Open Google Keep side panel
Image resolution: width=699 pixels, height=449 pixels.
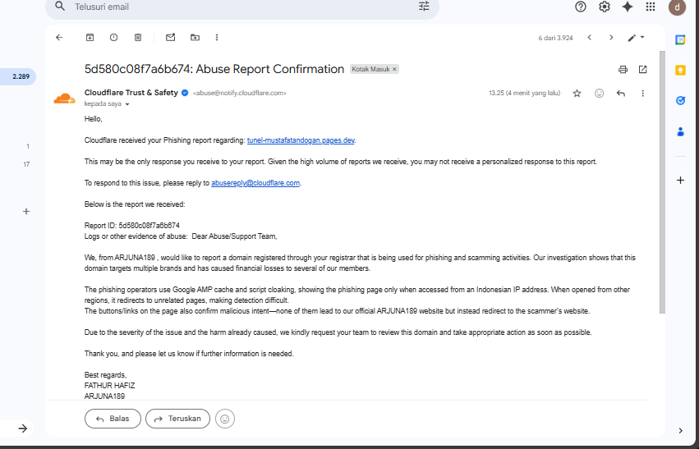pyautogui.click(x=680, y=71)
